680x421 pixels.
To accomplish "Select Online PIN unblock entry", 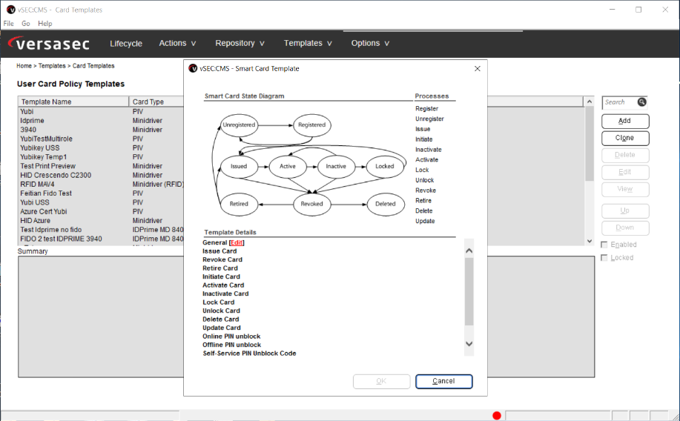I will point(231,337).
